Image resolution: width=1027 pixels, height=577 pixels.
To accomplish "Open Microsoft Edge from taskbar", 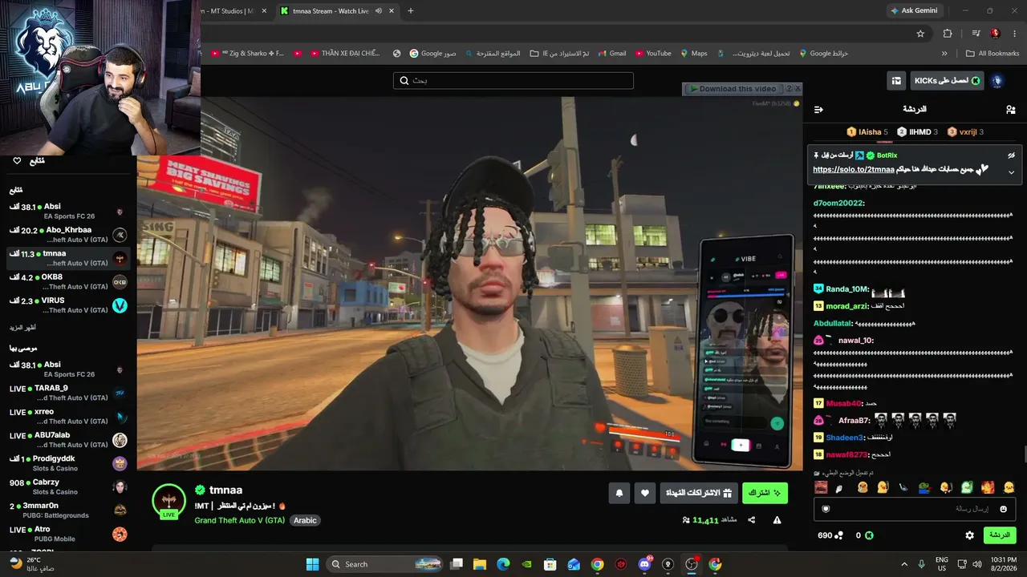I will click(x=503, y=564).
